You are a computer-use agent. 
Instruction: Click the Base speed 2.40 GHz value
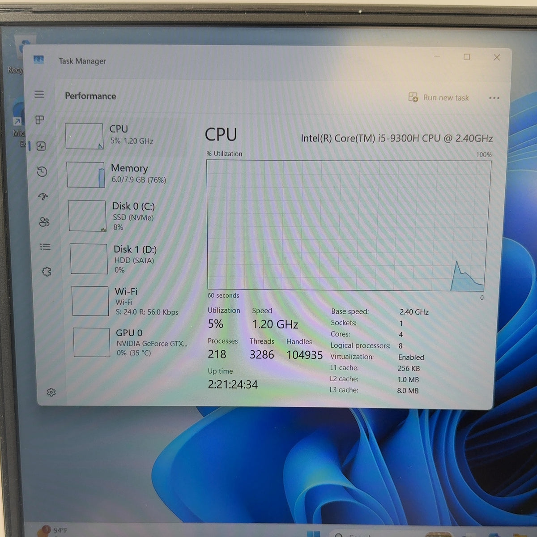click(x=414, y=312)
